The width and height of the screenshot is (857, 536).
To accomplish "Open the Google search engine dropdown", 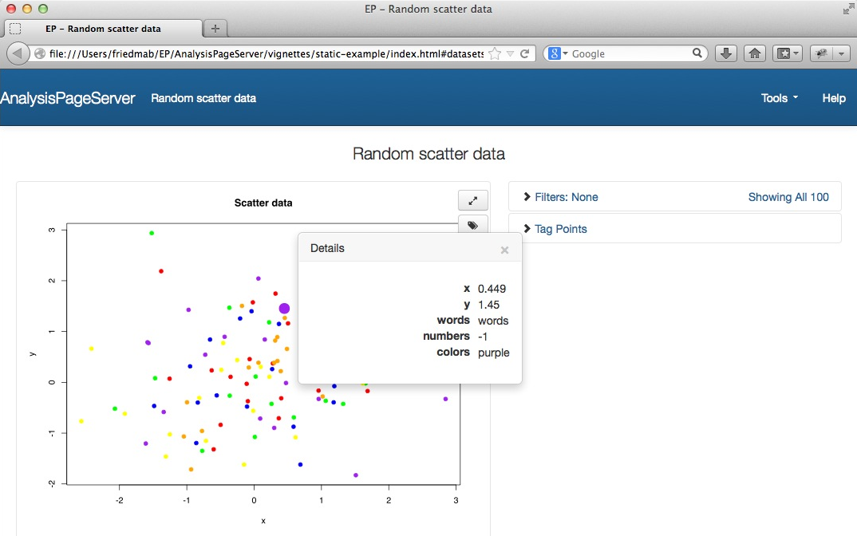I will pyautogui.click(x=559, y=53).
